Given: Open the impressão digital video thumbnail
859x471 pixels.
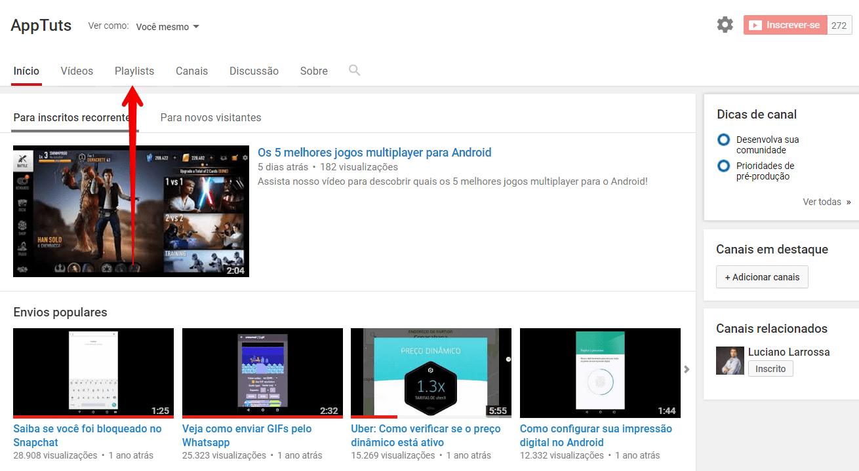Looking at the screenshot, I should (x=600, y=373).
